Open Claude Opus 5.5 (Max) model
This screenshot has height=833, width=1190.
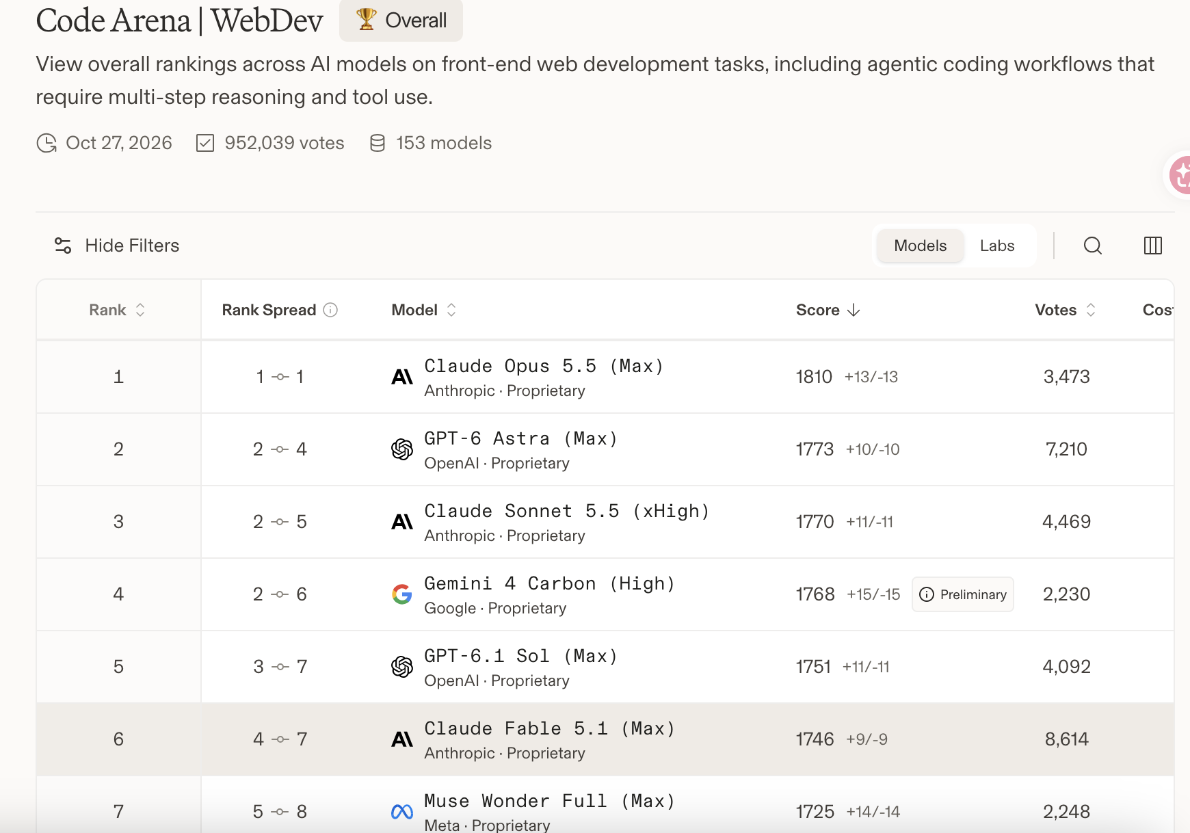[x=544, y=366]
